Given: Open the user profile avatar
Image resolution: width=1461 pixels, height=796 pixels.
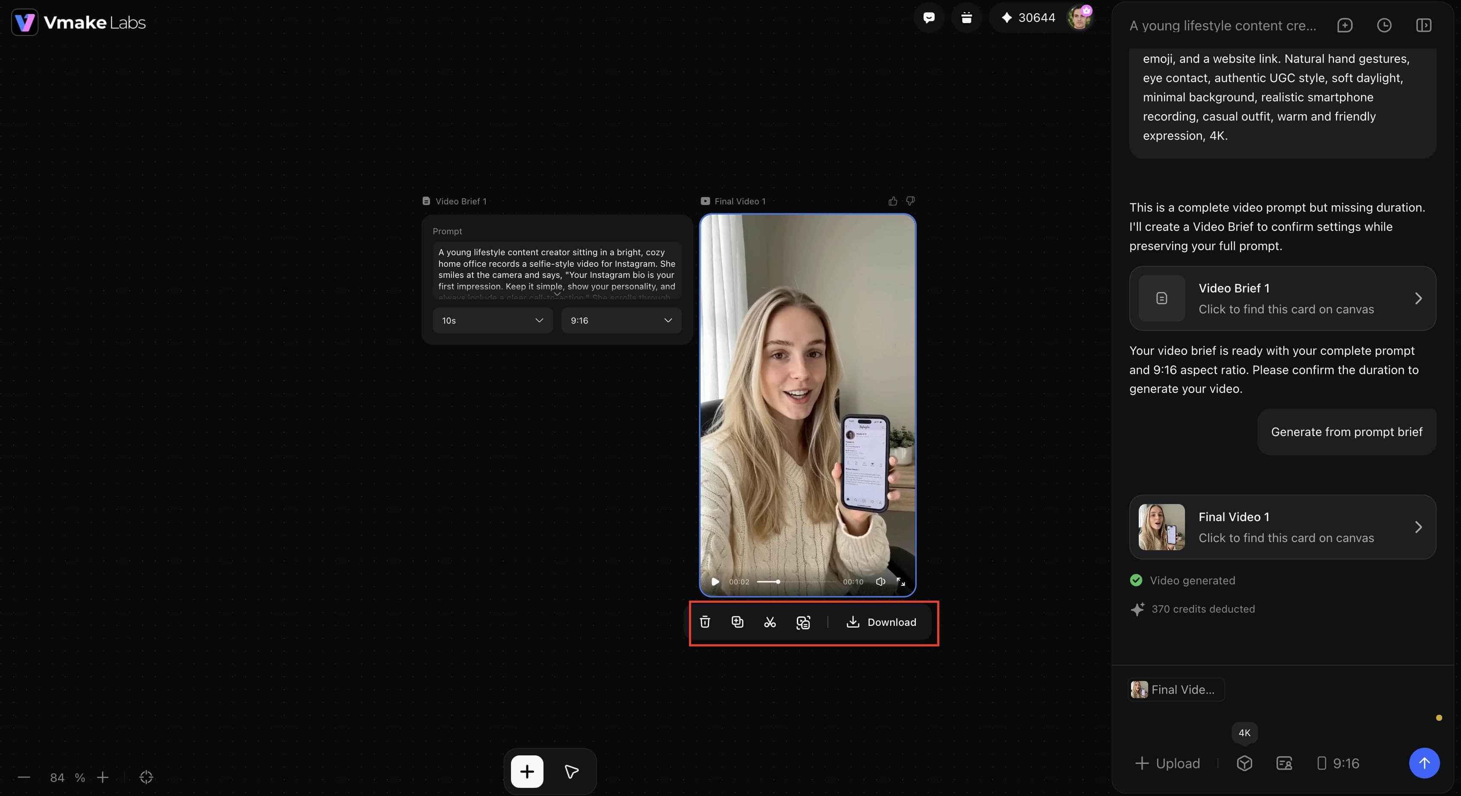Looking at the screenshot, I should tap(1079, 18).
